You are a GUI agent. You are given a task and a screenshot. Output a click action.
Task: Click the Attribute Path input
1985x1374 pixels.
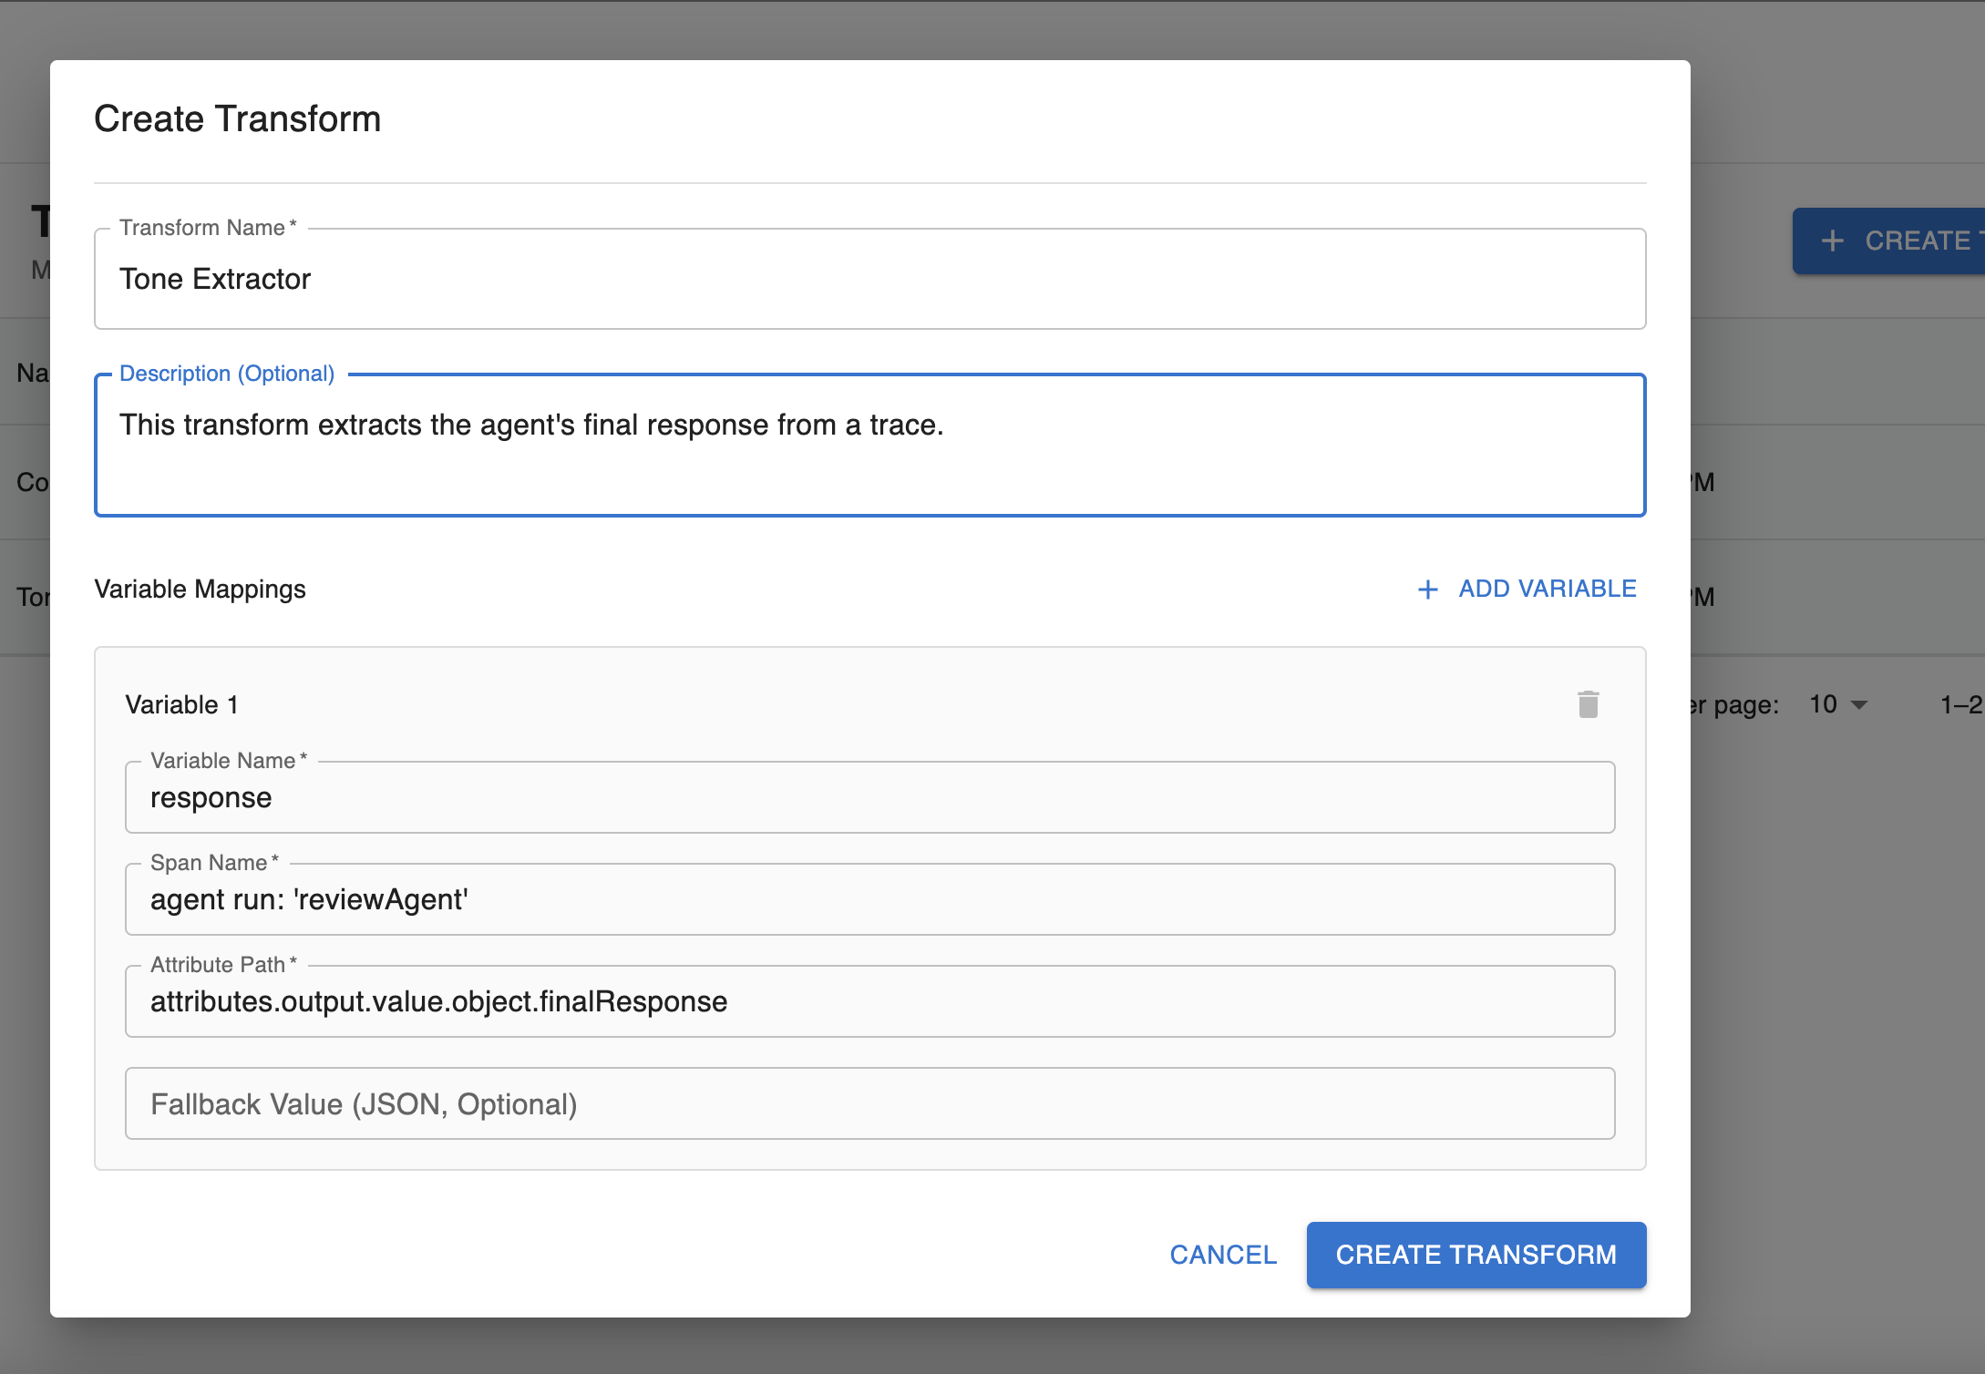pyautogui.click(x=869, y=1002)
